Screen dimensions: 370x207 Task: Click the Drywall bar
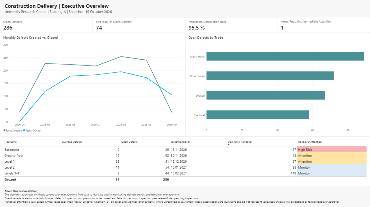coord(265,95)
